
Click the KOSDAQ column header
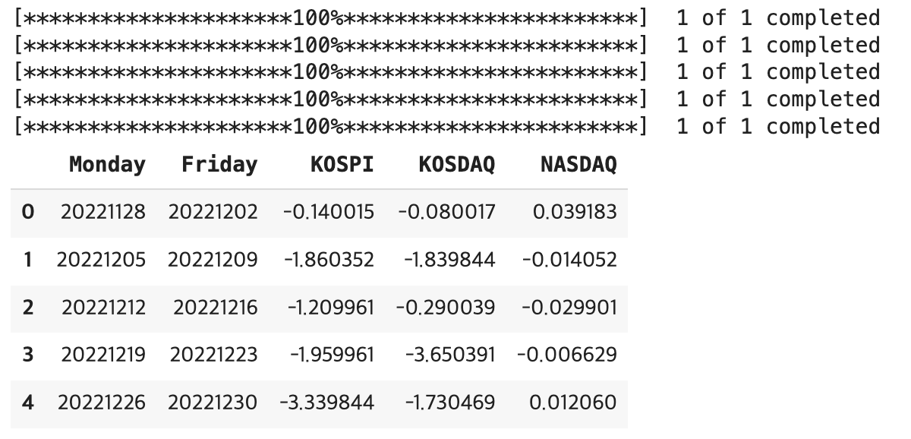[x=456, y=165]
